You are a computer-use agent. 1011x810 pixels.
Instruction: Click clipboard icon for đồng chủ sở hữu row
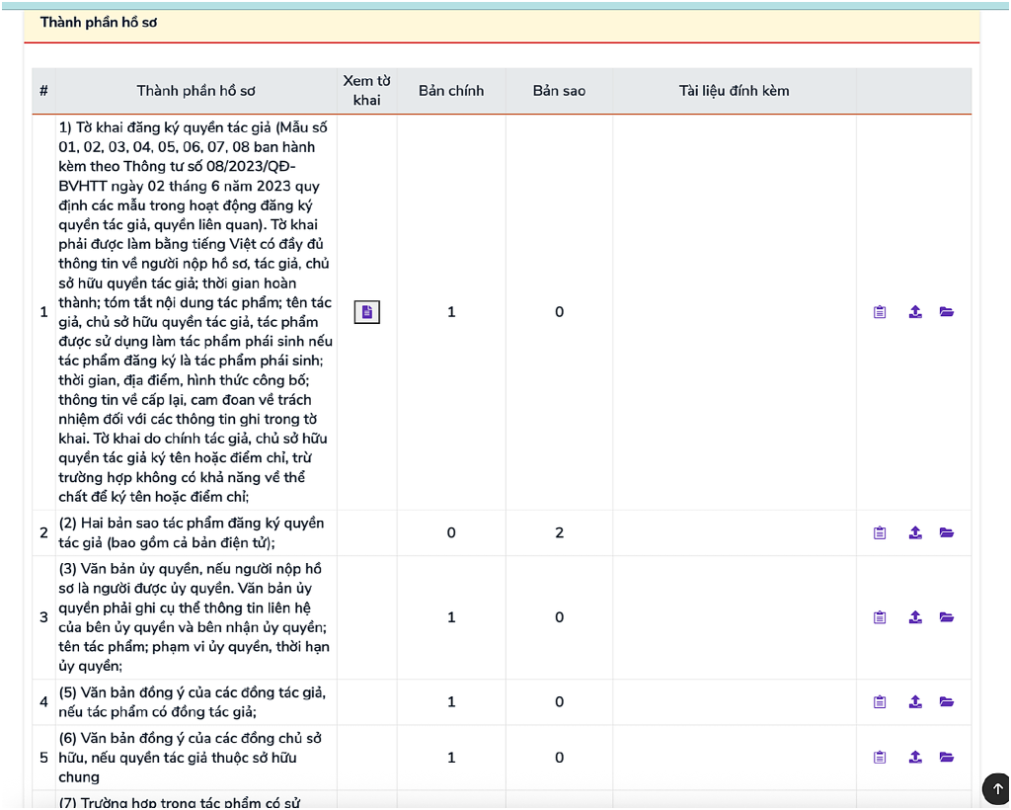(x=880, y=757)
